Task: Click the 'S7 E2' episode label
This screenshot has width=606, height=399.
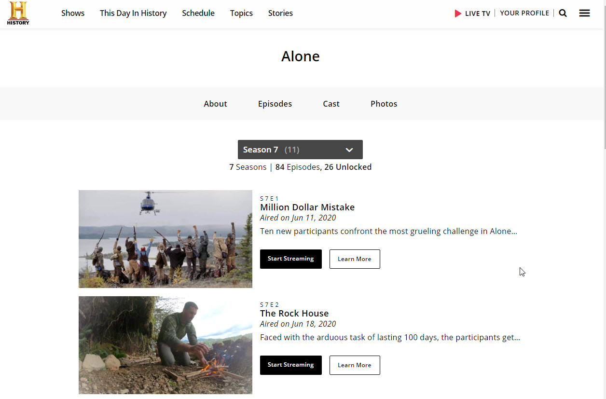Action: click(x=269, y=304)
